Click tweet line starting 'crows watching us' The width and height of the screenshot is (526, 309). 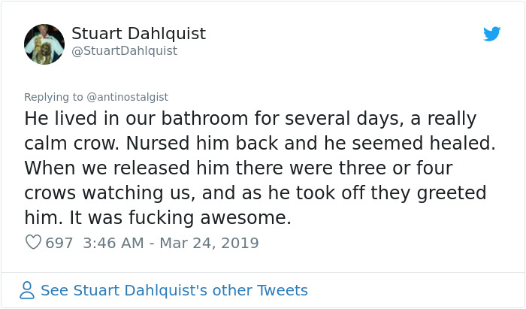[x=255, y=192]
